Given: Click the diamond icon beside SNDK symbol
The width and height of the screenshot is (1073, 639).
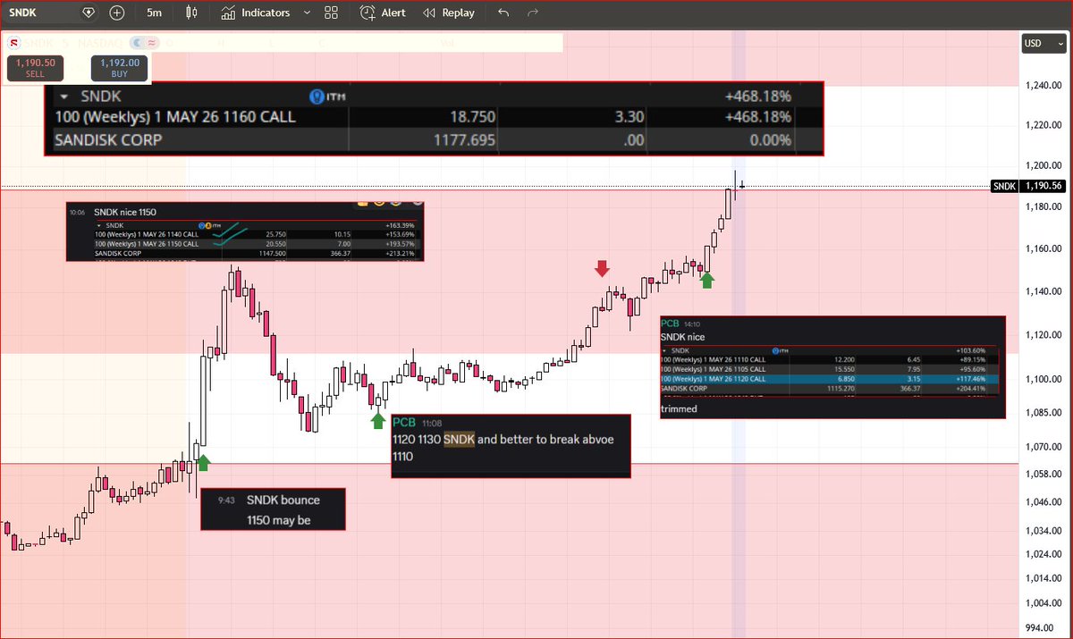Looking at the screenshot, I should [x=88, y=13].
